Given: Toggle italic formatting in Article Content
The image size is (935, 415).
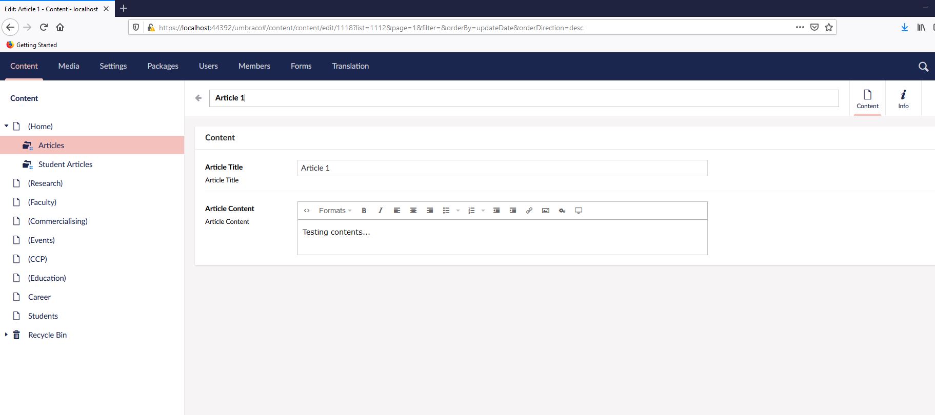Looking at the screenshot, I should (x=380, y=211).
